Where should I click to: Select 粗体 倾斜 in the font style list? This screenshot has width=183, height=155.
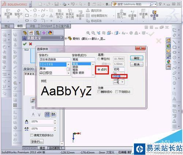pos(79,73)
